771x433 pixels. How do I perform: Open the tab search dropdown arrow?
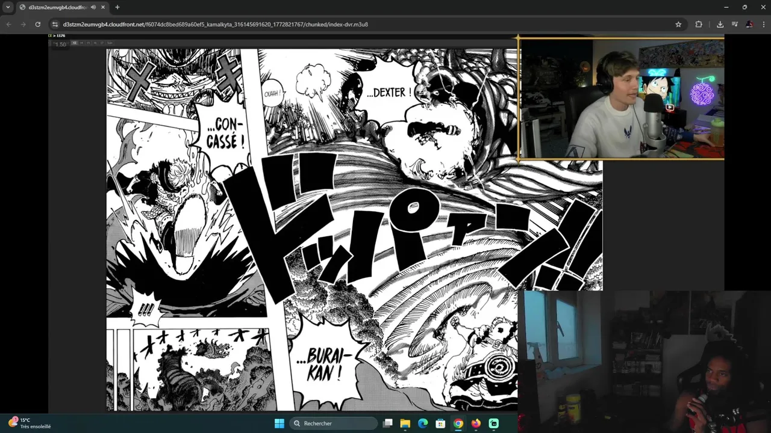pyautogui.click(x=8, y=7)
